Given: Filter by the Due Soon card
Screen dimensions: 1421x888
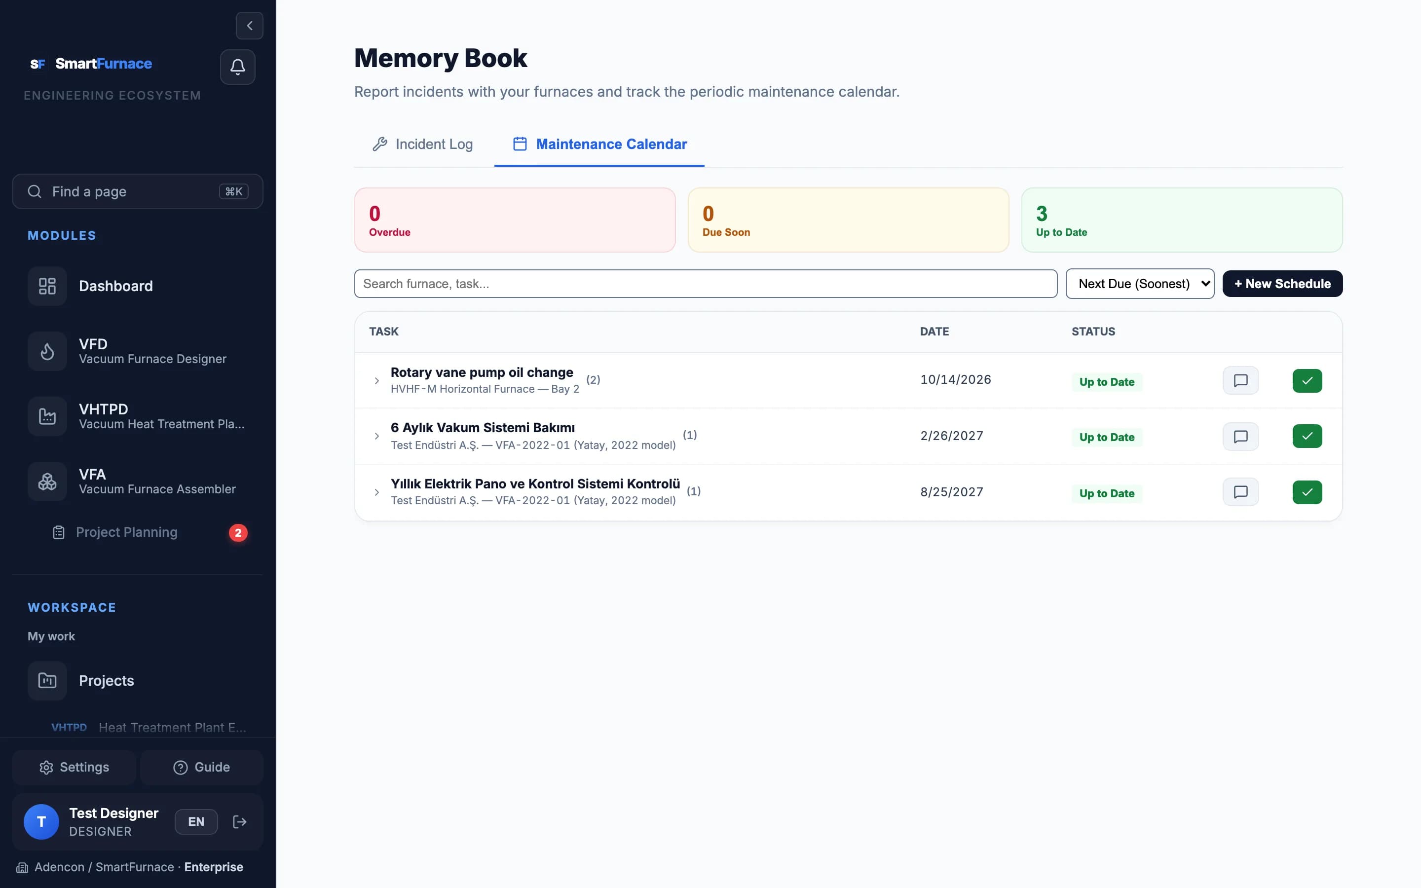Looking at the screenshot, I should pyautogui.click(x=849, y=220).
